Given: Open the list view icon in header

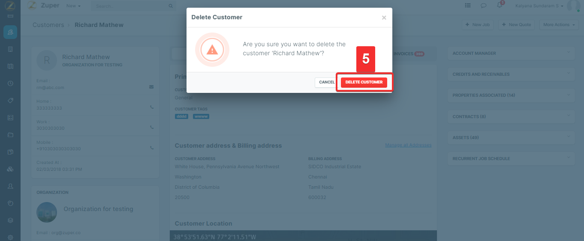Looking at the screenshot, I should [468, 6].
